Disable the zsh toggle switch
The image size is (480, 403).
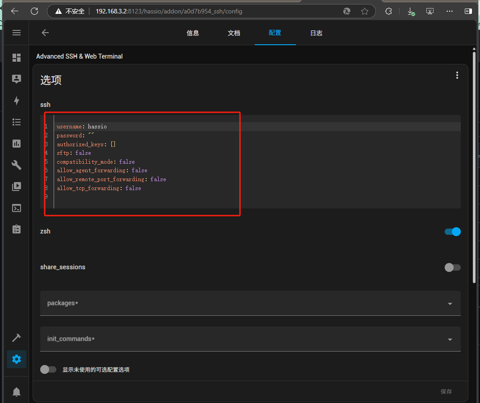pos(452,232)
